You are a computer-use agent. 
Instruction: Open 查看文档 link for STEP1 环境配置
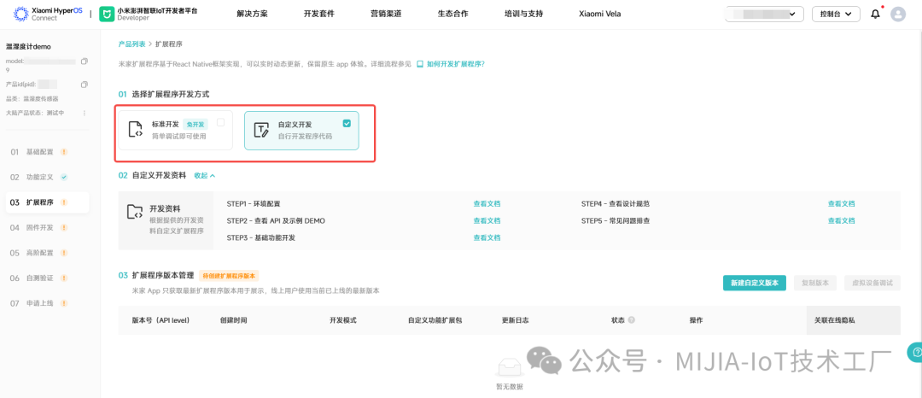pos(487,204)
